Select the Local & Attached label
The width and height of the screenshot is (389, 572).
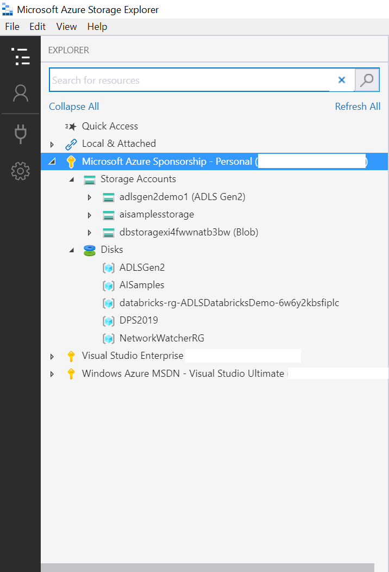(x=119, y=144)
